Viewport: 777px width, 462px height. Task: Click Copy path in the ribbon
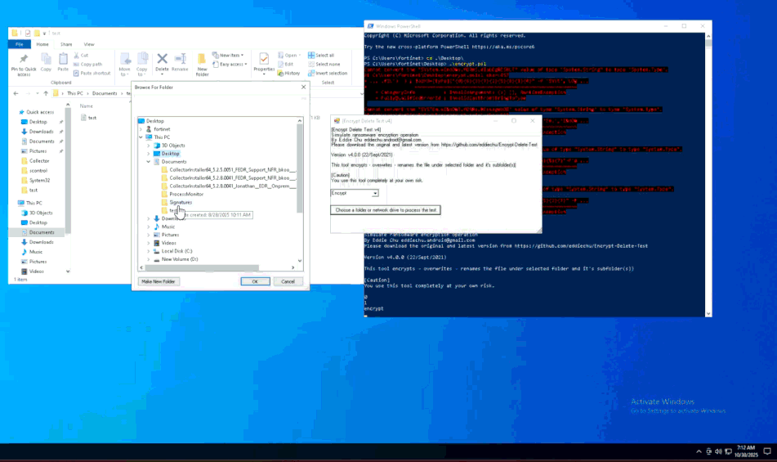88,65
